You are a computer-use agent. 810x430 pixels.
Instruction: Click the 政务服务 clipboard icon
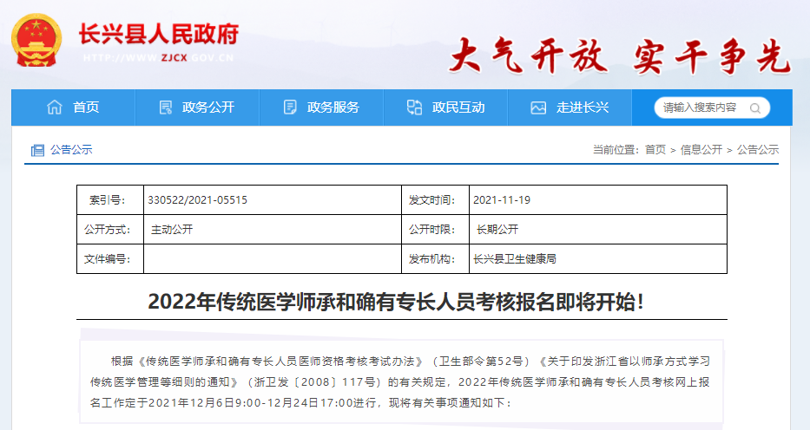point(290,107)
